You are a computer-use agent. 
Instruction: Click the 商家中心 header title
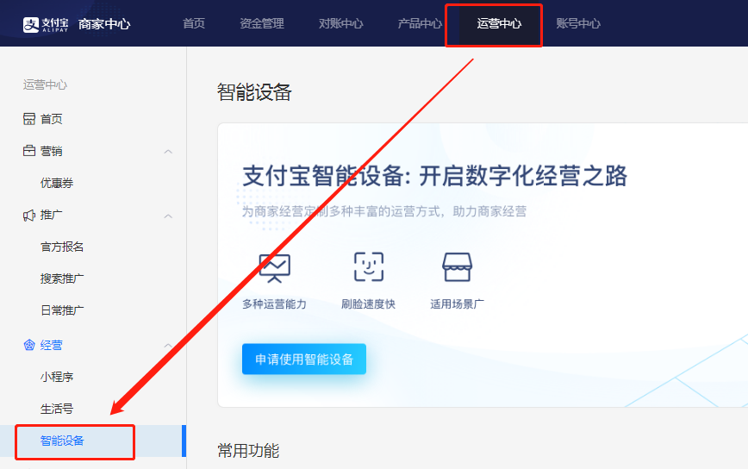[x=104, y=24]
